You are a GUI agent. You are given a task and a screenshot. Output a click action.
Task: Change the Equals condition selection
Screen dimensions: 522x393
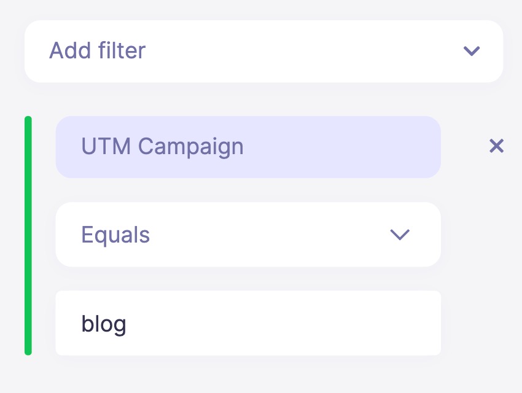pyautogui.click(x=248, y=235)
